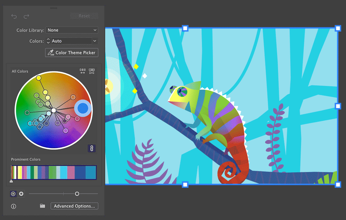Click the change color order randomly icon
The width and height of the screenshot is (346, 220).
point(83,71)
